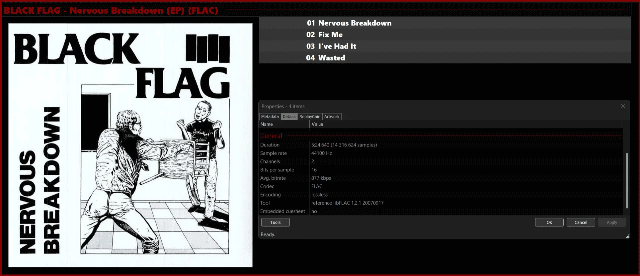
Task: Click the Duration row label
Action: point(270,145)
